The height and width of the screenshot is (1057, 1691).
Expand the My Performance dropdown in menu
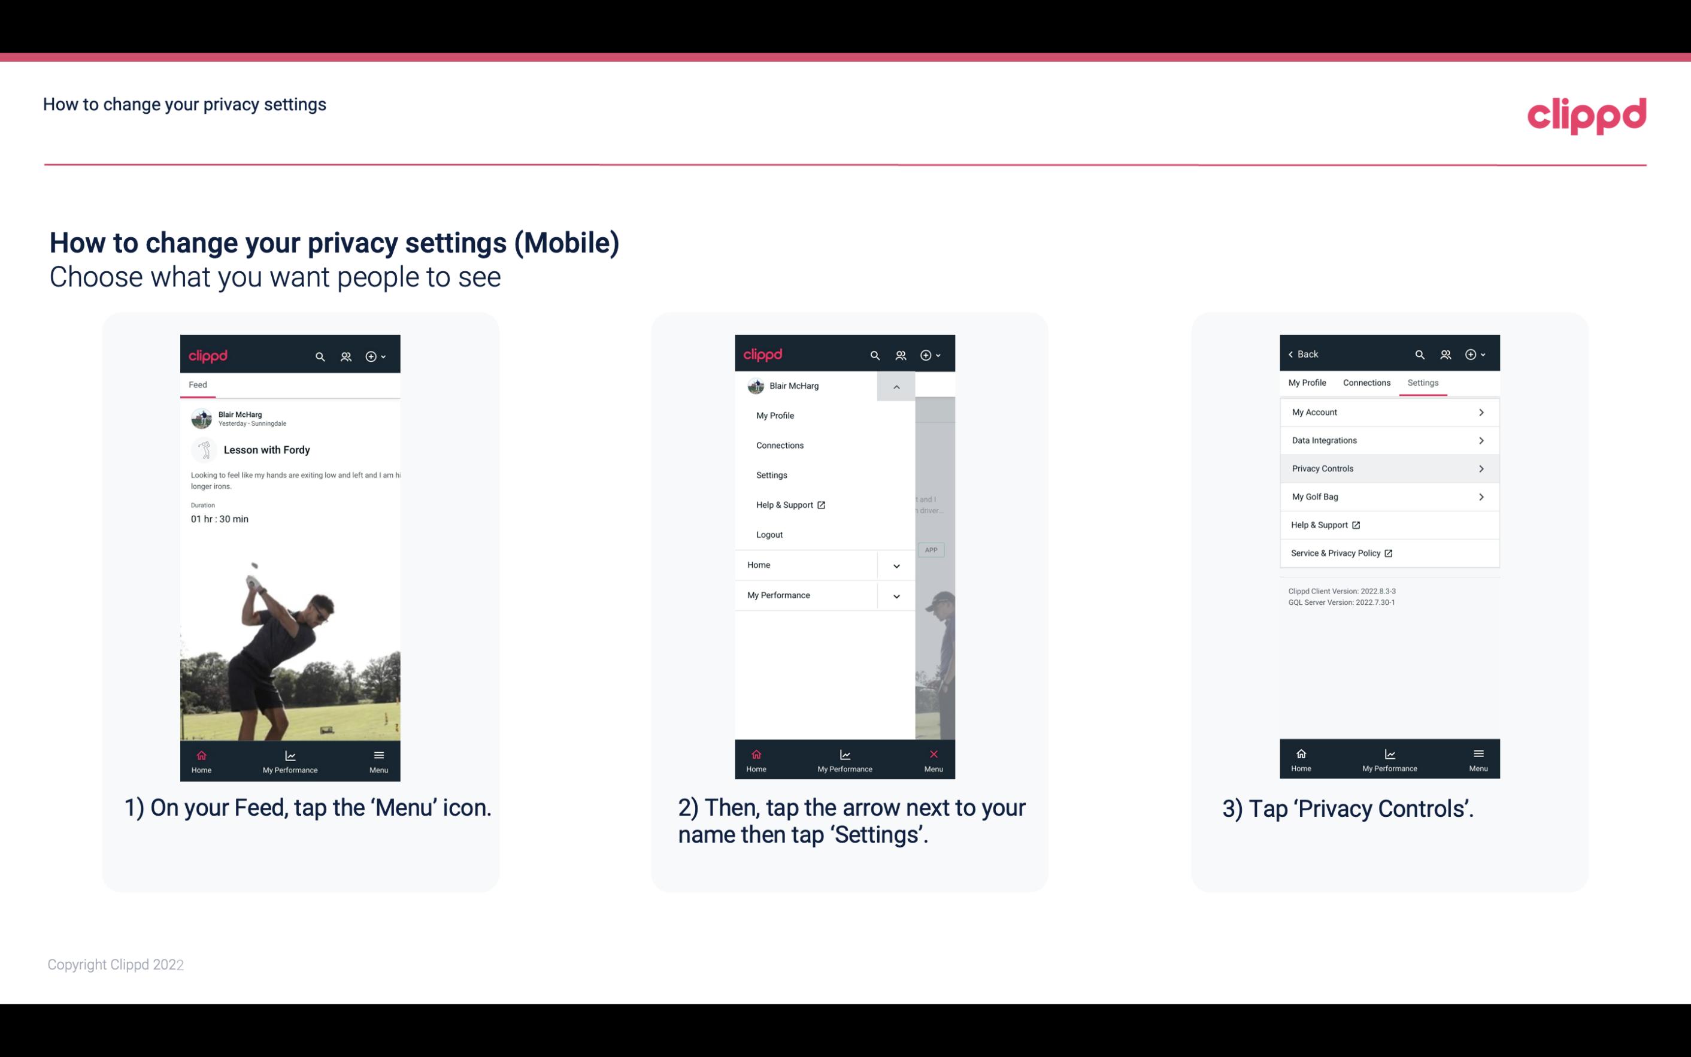(x=897, y=594)
